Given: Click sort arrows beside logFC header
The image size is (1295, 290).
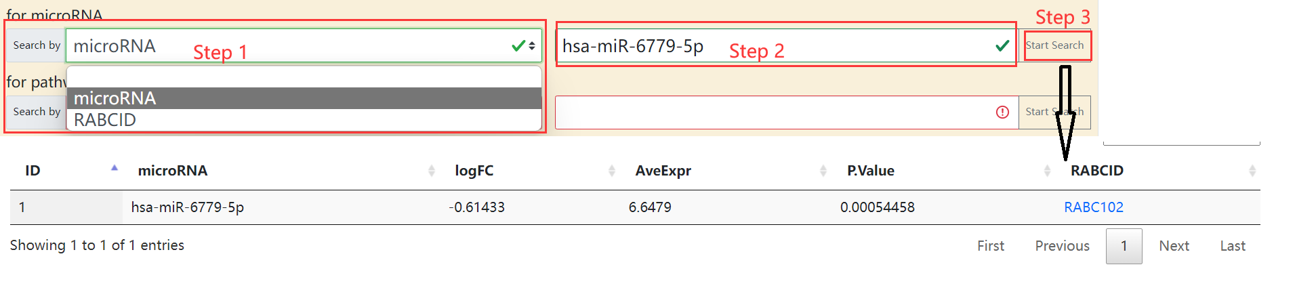Looking at the screenshot, I should [612, 171].
